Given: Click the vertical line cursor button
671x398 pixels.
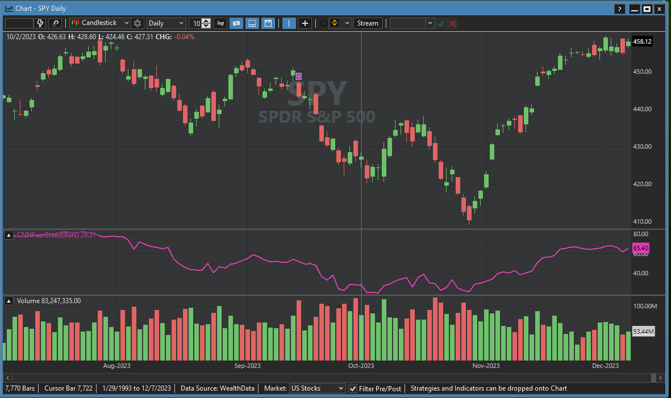Looking at the screenshot, I should coord(289,23).
